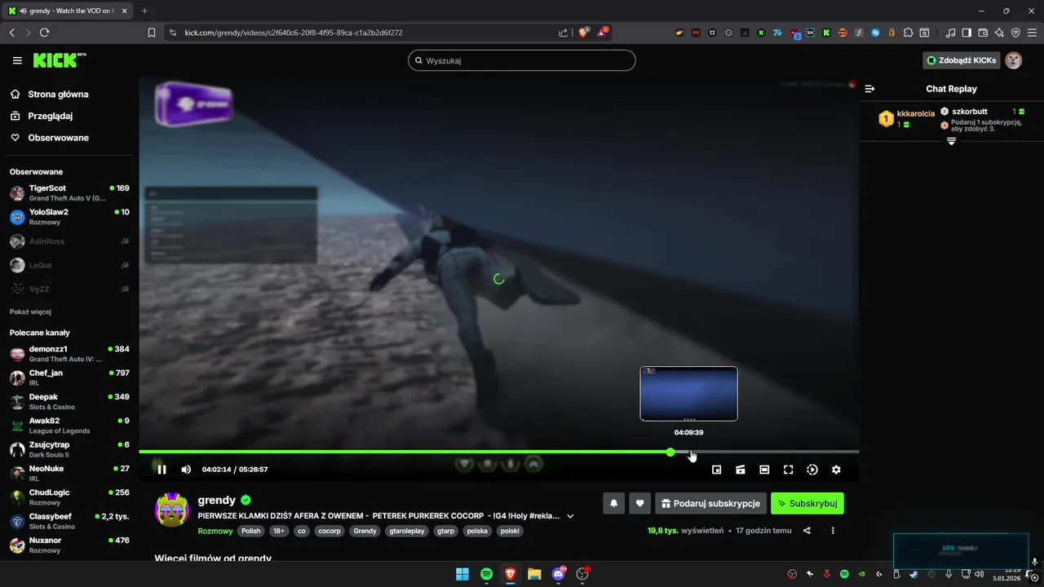The image size is (1044, 587).
Task: Switch to theater mode
Action: tap(764, 470)
